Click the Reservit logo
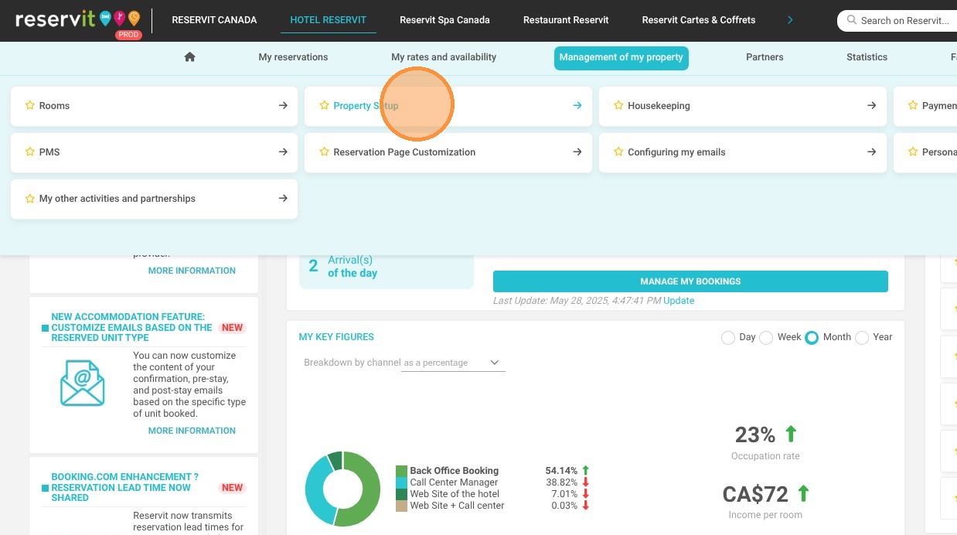The image size is (957, 535). (x=78, y=19)
